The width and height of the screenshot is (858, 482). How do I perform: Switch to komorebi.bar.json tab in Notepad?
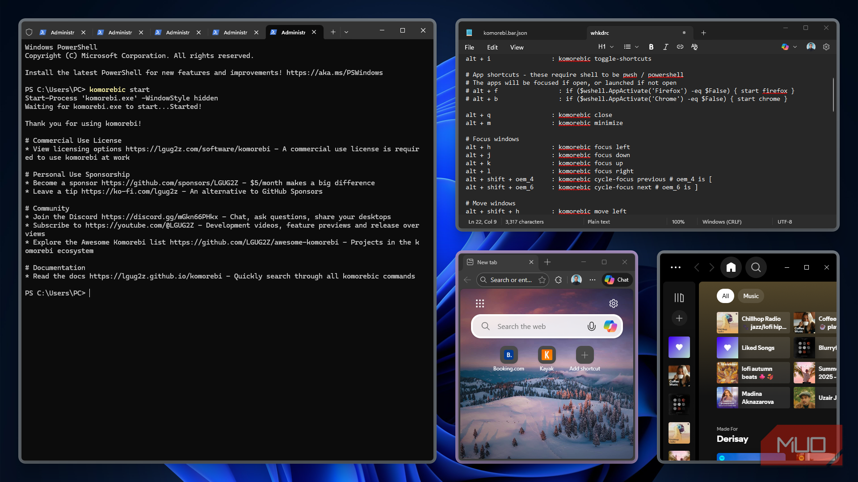[x=523, y=33]
